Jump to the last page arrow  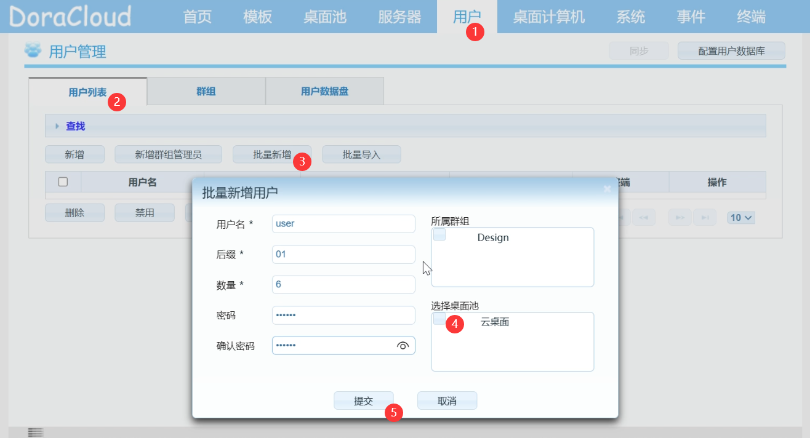(x=705, y=218)
